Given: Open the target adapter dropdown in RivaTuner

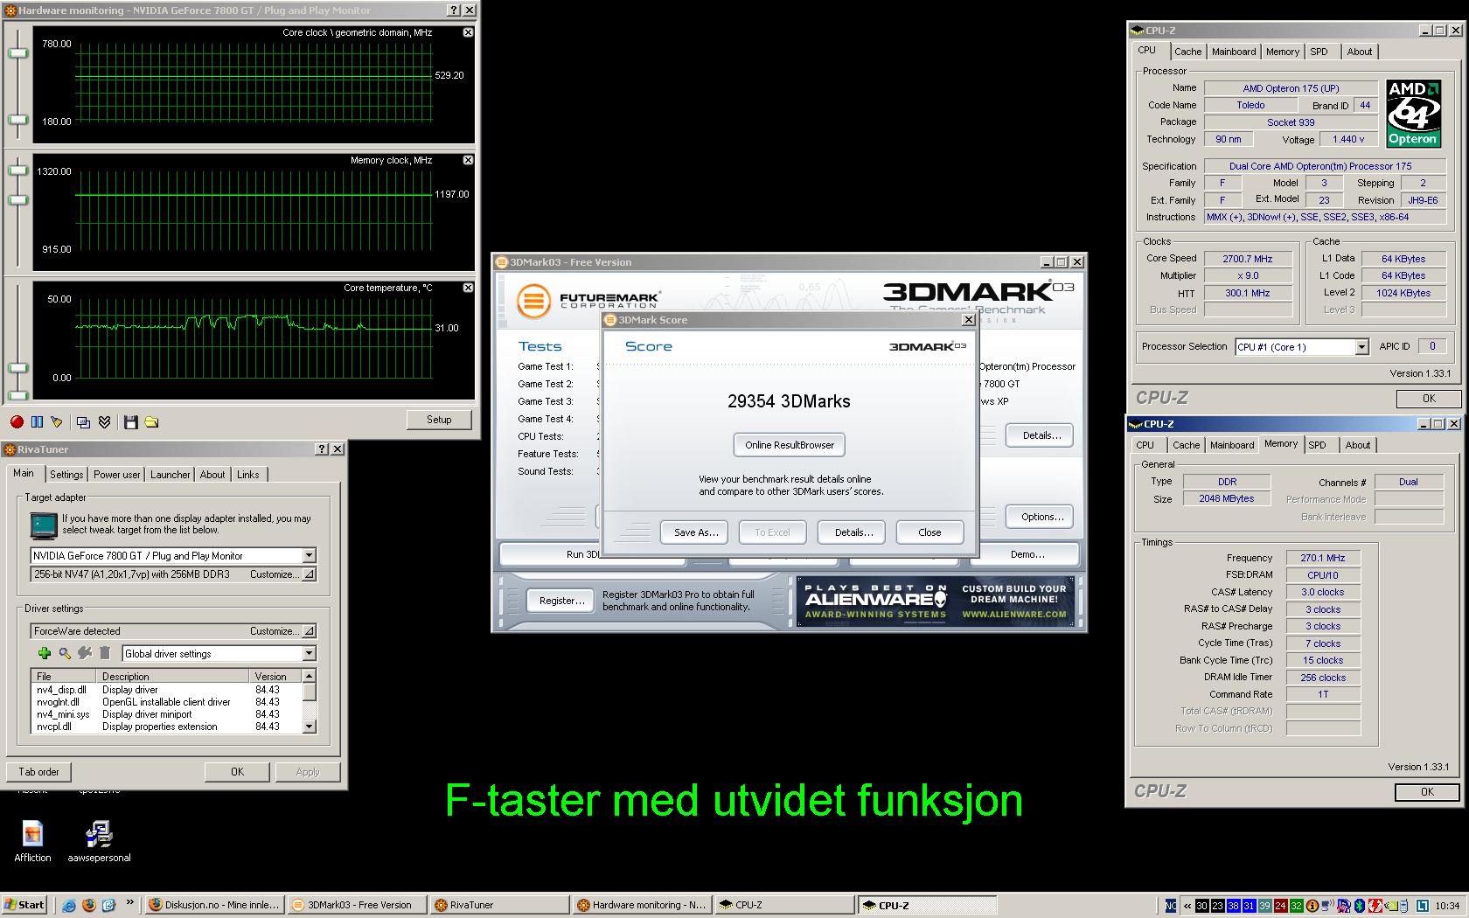Looking at the screenshot, I should point(309,555).
